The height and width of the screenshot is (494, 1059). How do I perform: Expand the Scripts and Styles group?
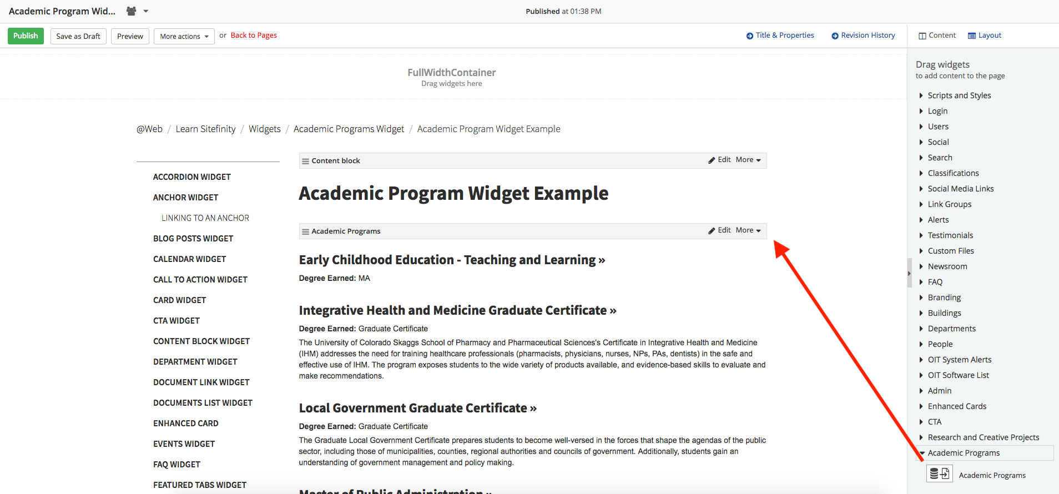pyautogui.click(x=959, y=95)
